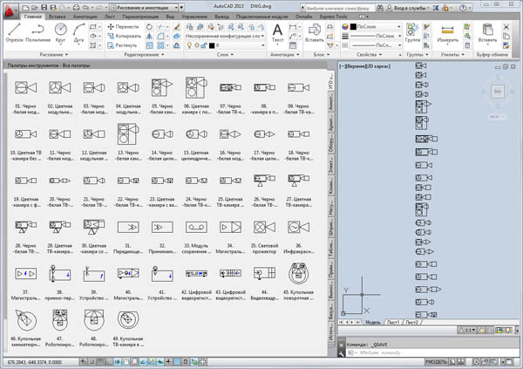Click the Копировать (Copy) button
The height and width of the screenshot is (369, 523).
(124, 36)
